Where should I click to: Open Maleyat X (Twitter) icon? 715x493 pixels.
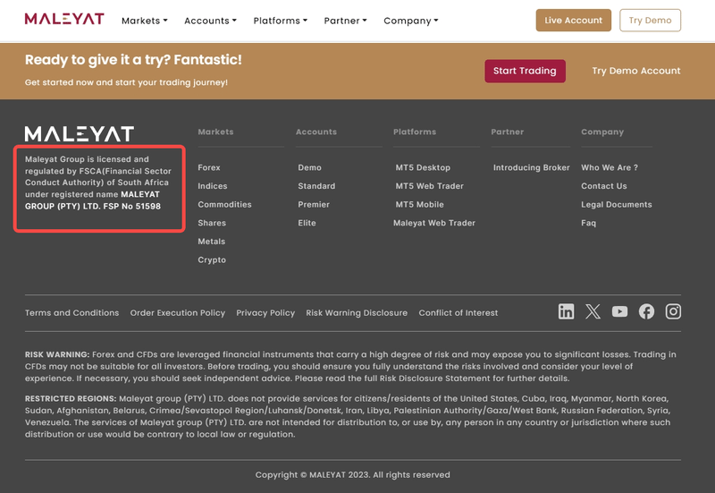click(593, 311)
